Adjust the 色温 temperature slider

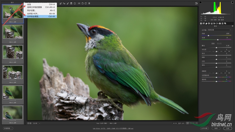click(x=209, y=35)
